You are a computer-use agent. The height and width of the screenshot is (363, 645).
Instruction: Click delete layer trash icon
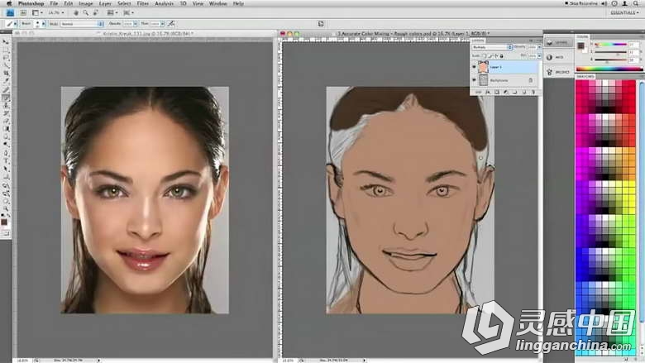tap(533, 92)
